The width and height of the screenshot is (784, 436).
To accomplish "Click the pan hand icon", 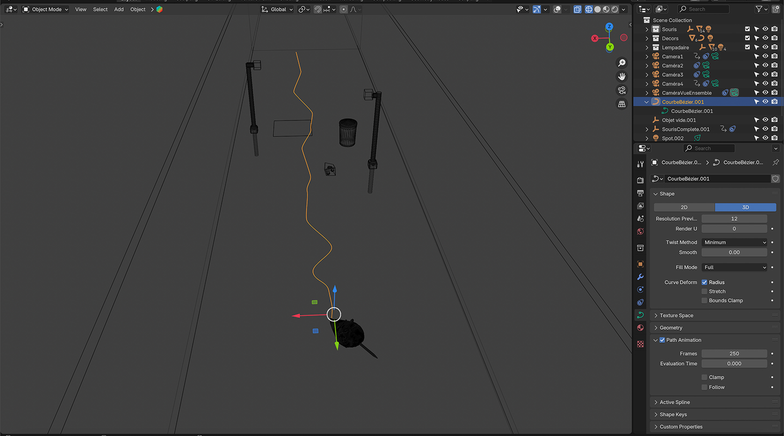I will coord(622,76).
